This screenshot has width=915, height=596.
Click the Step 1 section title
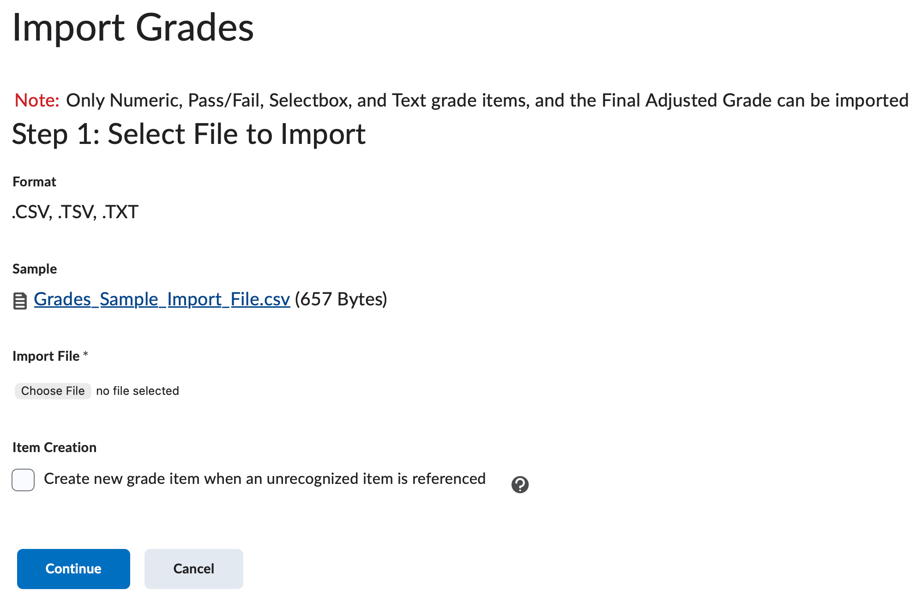point(188,134)
